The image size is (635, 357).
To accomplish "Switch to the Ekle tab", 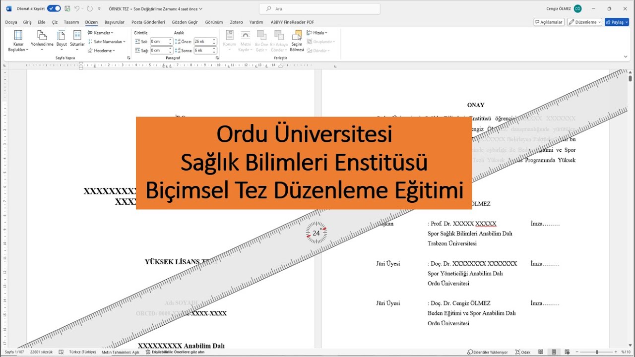I will tap(42, 22).
